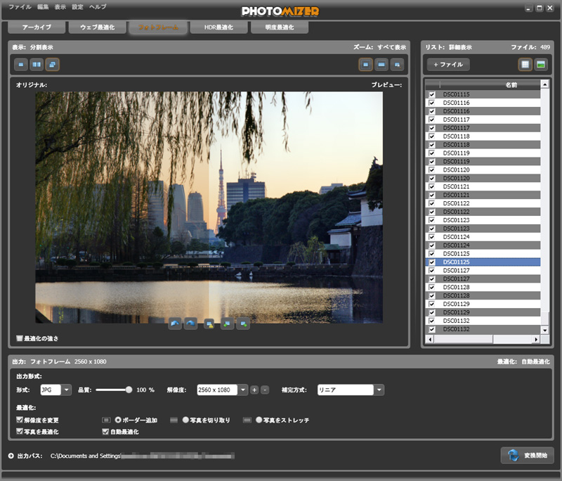The height and width of the screenshot is (481, 562).
Task: Select the single image view icon
Action: point(21,65)
